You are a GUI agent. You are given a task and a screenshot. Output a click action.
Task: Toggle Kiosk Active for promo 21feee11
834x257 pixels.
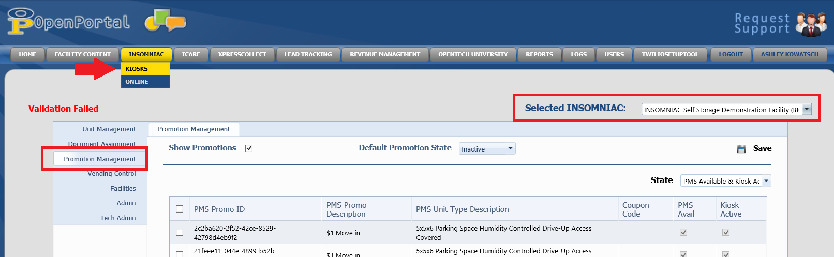click(726, 254)
